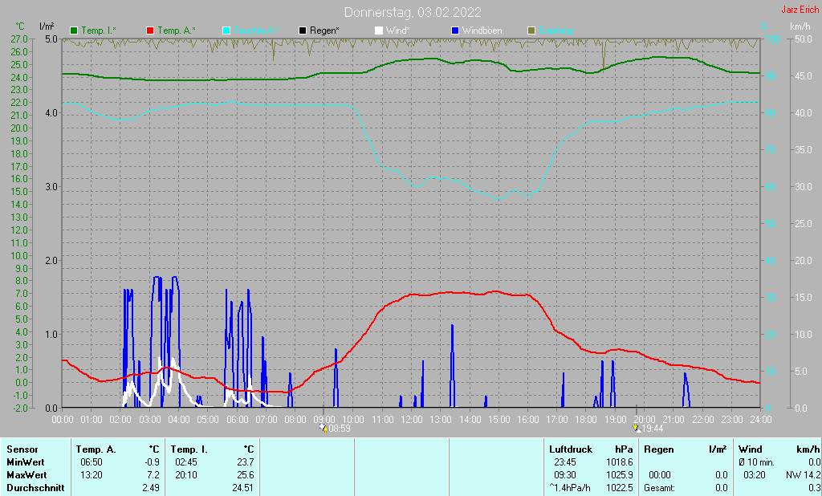Open the Jarz Erich link in the corner
This screenshot has width=822, height=496.
(x=800, y=10)
